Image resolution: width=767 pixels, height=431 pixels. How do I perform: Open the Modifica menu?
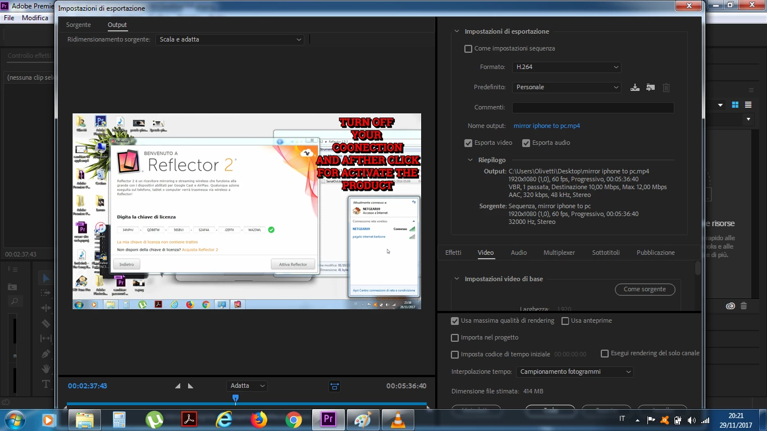[35, 18]
